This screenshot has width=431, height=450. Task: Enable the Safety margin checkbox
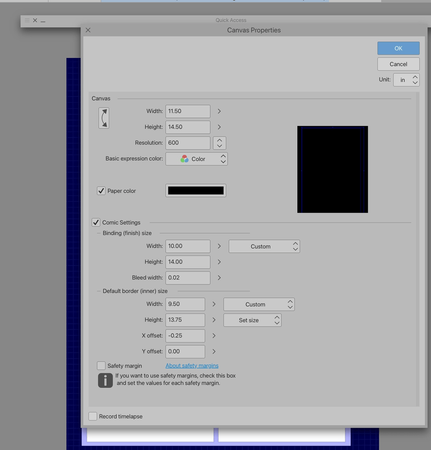[101, 366]
